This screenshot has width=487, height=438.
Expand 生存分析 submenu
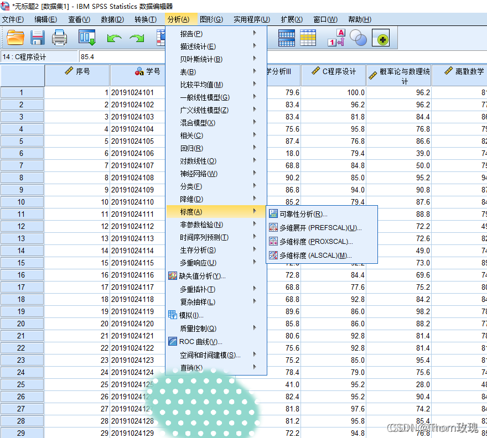[216, 250]
